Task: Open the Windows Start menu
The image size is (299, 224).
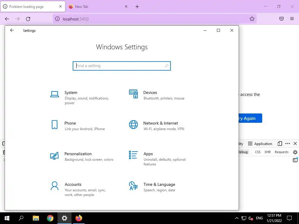Action: [x=7, y=218]
